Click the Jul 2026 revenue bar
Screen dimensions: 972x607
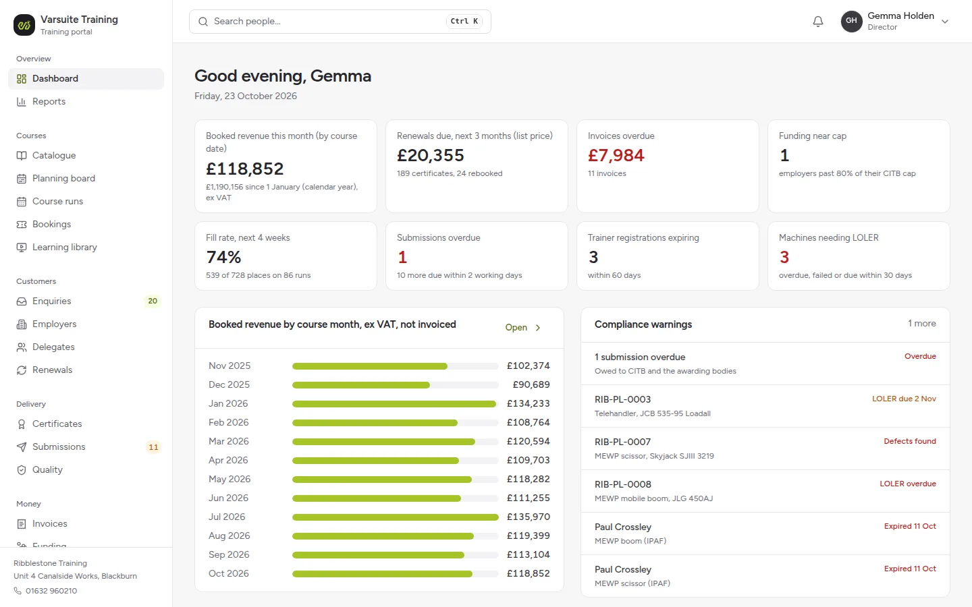(x=396, y=517)
